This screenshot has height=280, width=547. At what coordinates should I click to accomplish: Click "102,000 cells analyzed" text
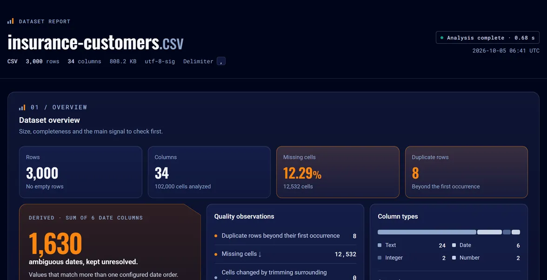pyautogui.click(x=183, y=187)
